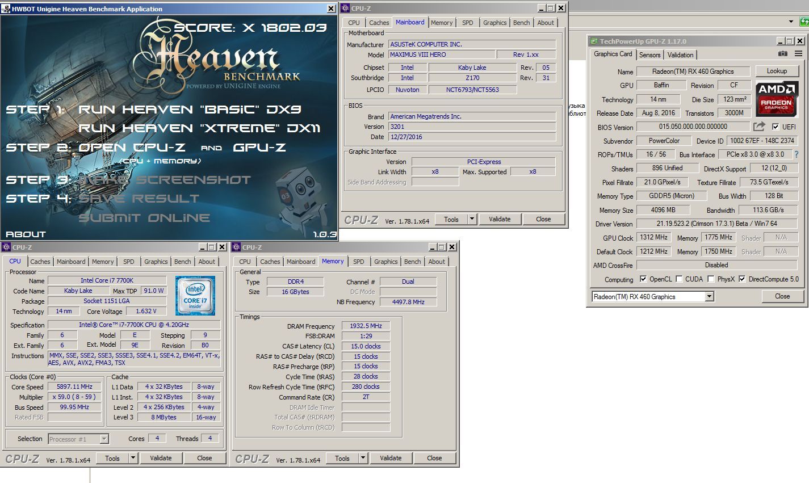Click the DRAM Frequency value field

pyautogui.click(x=367, y=326)
